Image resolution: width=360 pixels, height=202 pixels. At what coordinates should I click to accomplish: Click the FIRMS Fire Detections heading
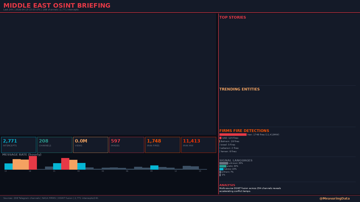[x=244, y=131]
